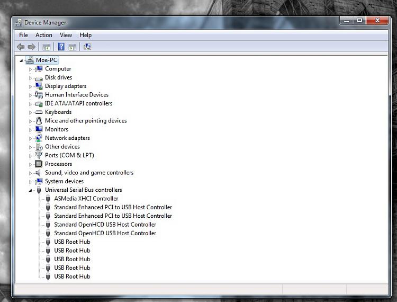Select second Standard Enhanced PCI to USB Host Controller
This screenshot has height=302, width=397.
[113, 216]
